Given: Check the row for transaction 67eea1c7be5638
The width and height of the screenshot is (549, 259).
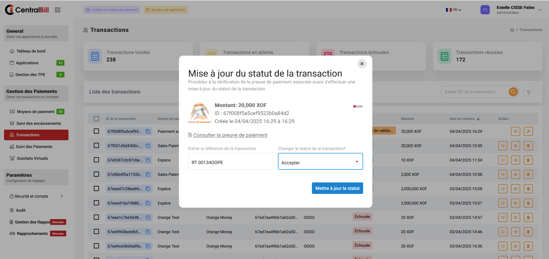Looking at the screenshot, I should [x=96, y=217].
